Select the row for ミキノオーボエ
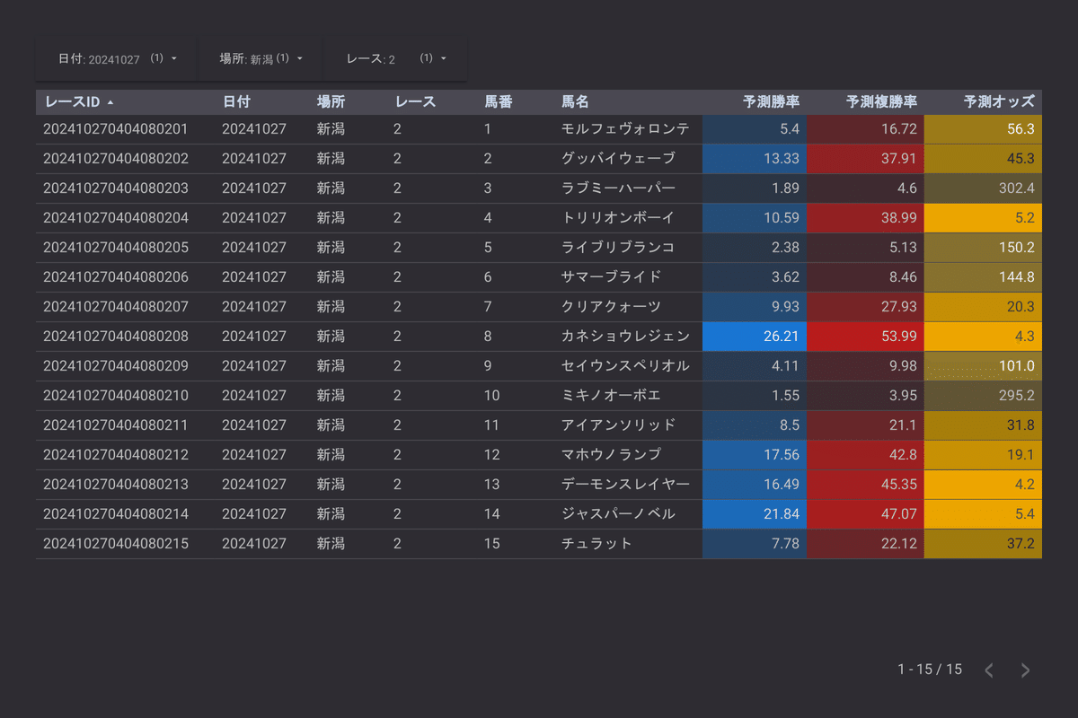This screenshot has width=1078, height=718. tap(359, 395)
